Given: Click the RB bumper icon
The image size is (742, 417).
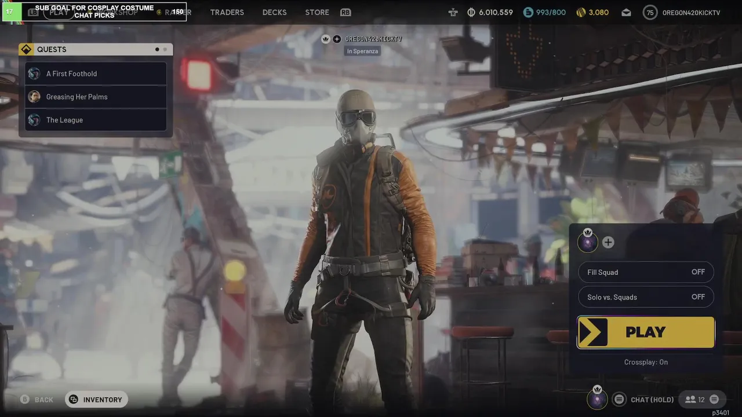Looking at the screenshot, I should tap(345, 12).
